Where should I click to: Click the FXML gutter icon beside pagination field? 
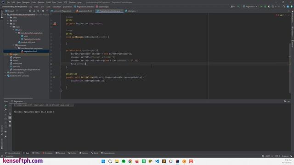point(55,23)
